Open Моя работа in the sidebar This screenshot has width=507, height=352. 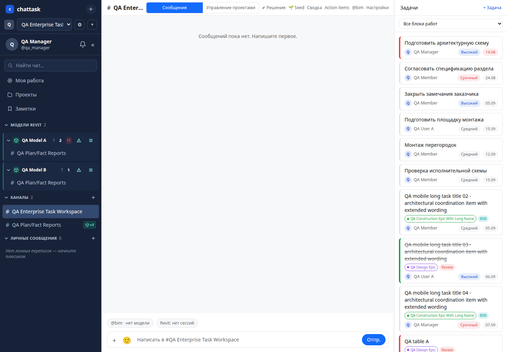point(51,81)
